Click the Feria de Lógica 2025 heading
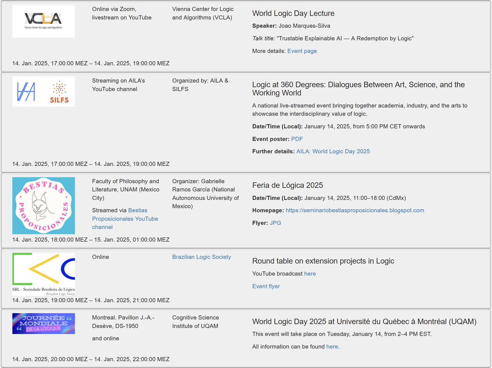 [287, 185]
